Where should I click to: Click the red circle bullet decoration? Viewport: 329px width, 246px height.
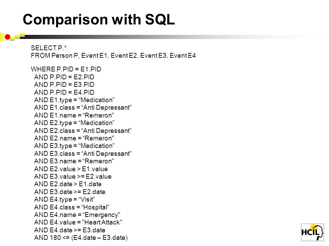tap(8, 37)
